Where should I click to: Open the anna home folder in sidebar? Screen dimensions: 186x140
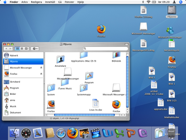[x=23, y=100]
